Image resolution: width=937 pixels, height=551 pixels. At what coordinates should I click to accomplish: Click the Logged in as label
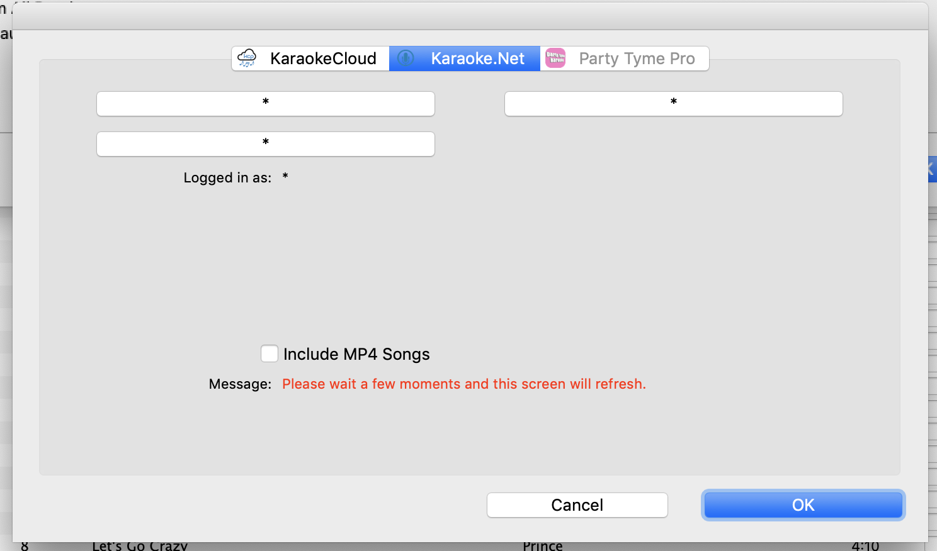click(227, 178)
